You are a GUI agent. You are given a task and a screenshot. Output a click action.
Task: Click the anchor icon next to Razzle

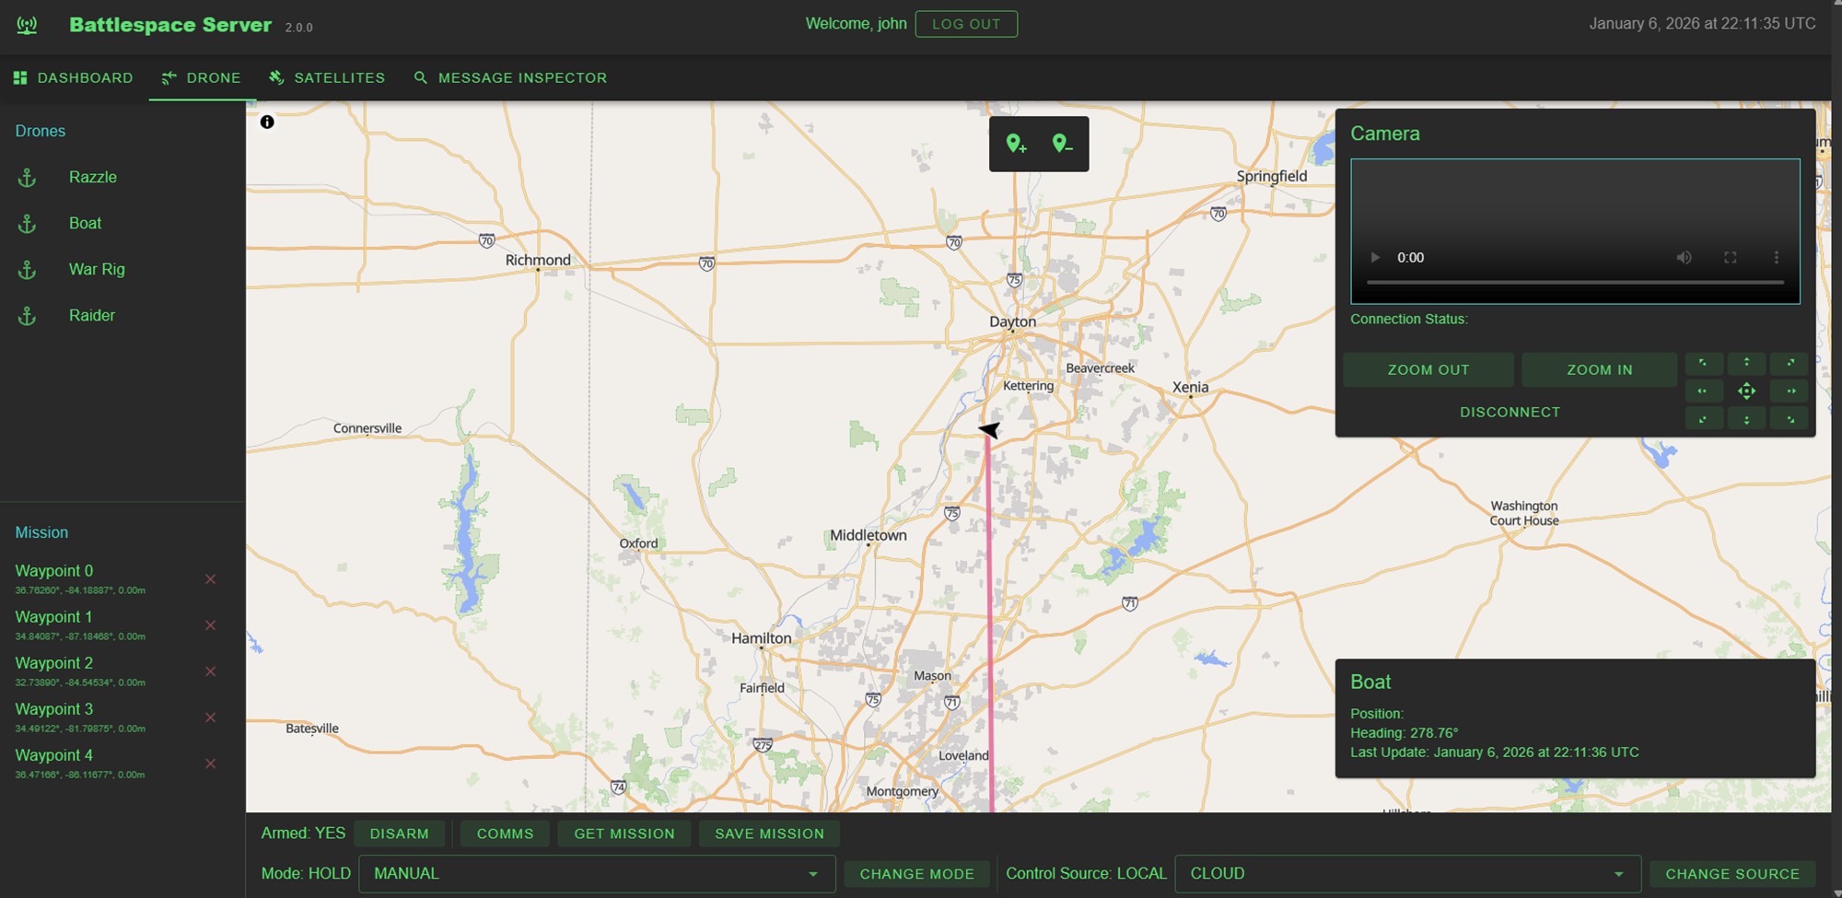[27, 177]
